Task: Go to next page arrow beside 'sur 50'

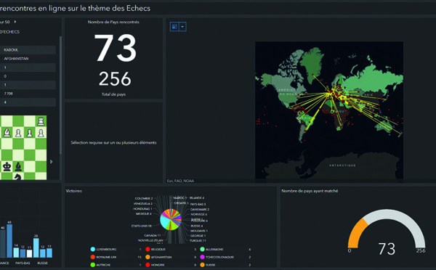Action: (x=15, y=22)
